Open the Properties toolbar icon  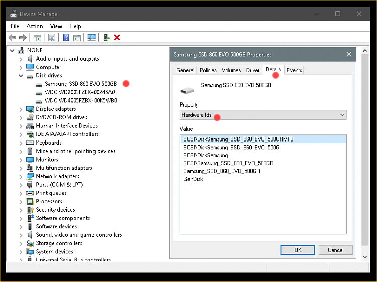(x=51, y=38)
